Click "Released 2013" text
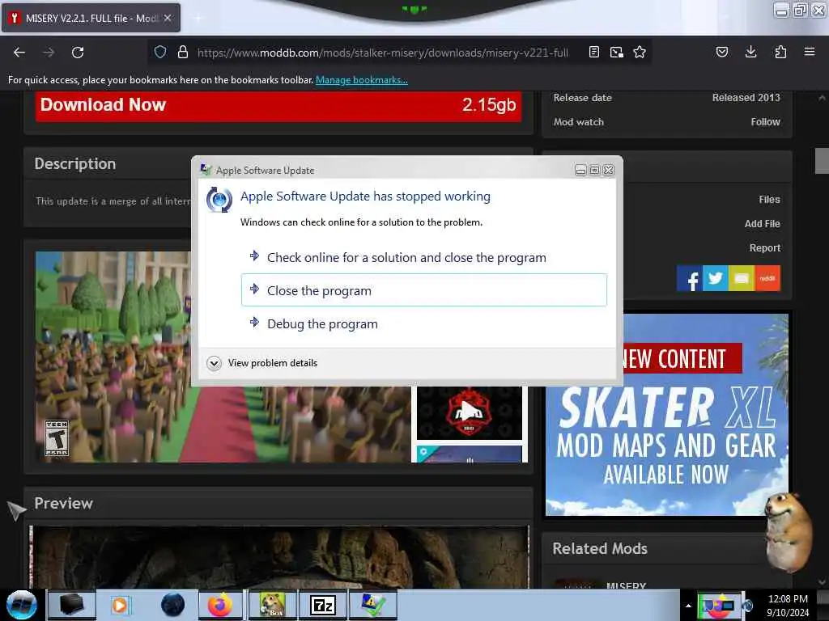Image resolution: width=829 pixels, height=621 pixels. [x=746, y=98]
